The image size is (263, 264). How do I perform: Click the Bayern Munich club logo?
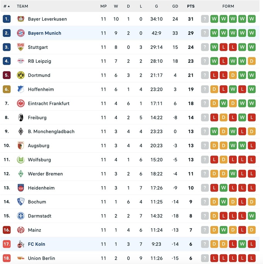[20, 33]
